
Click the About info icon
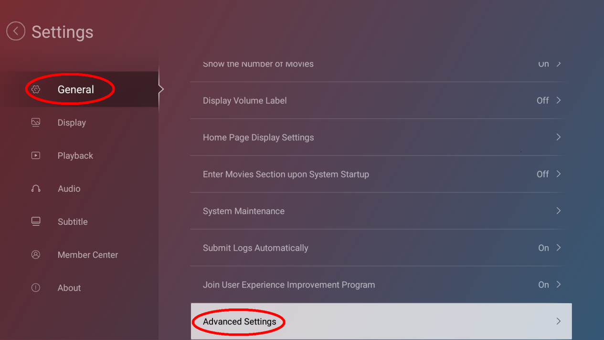pyautogui.click(x=36, y=287)
